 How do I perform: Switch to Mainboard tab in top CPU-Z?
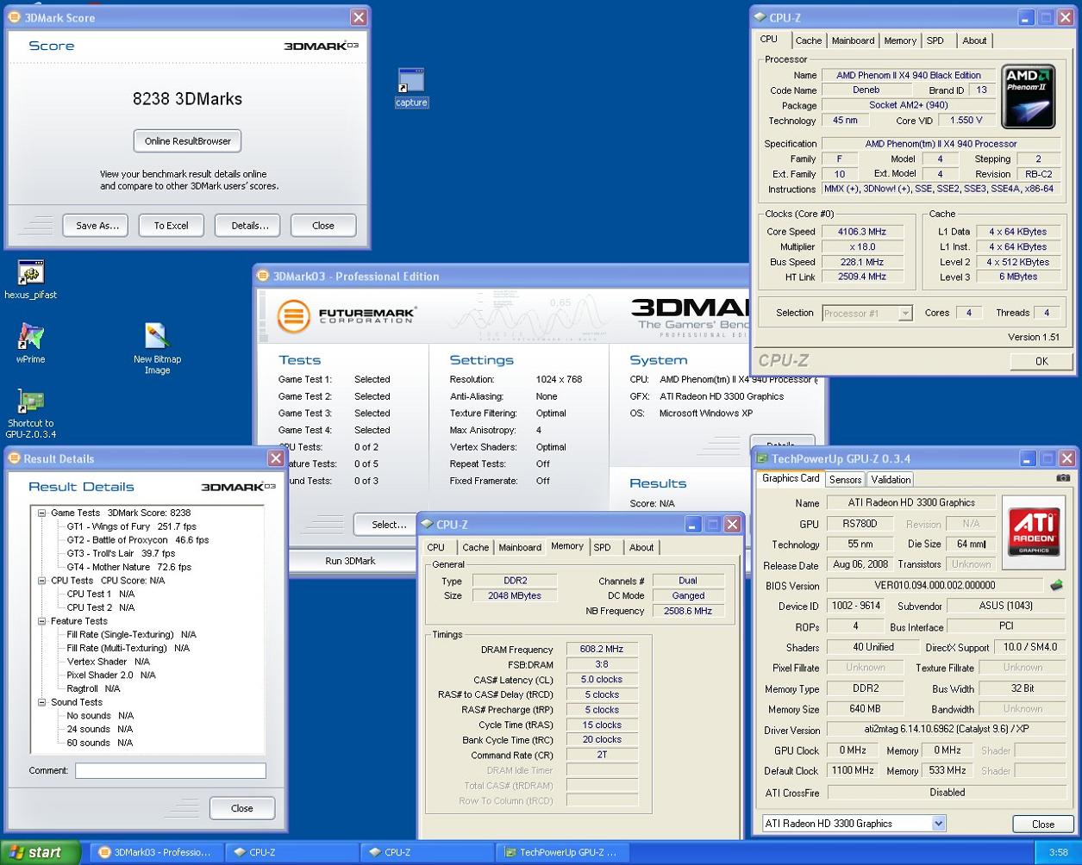[x=853, y=40]
